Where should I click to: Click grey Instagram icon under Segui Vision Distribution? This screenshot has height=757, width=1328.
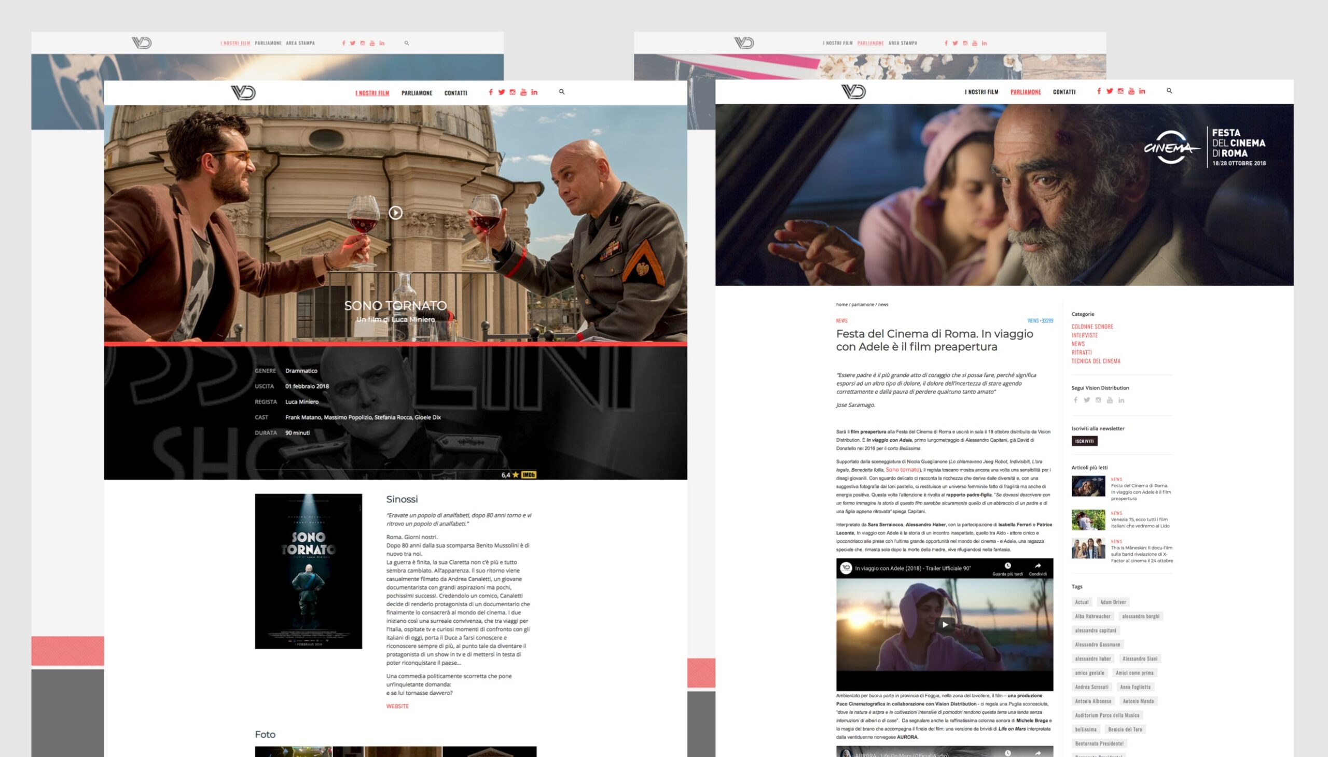click(1098, 400)
